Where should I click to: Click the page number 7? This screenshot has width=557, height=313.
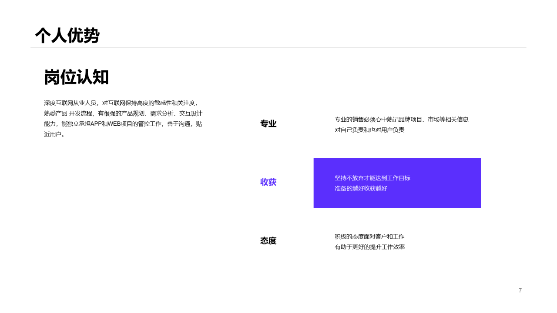(x=520, y=290)
